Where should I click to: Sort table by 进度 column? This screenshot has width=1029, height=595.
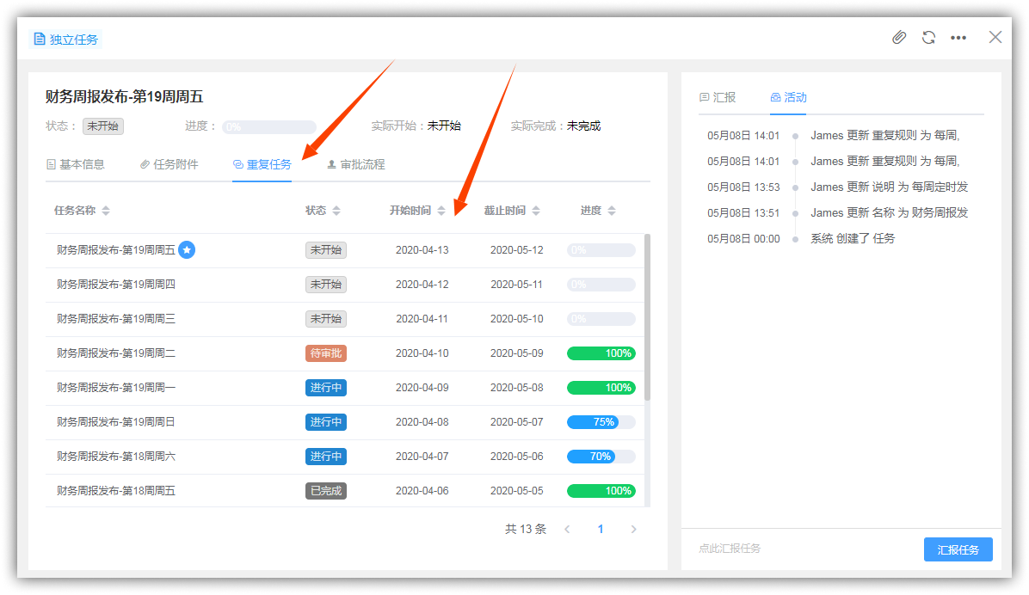point(612,211)
